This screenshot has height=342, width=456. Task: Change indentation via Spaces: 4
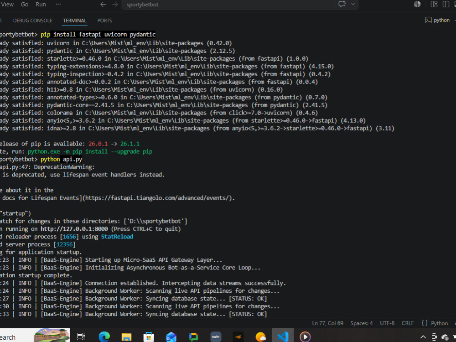click(x=362, y=323)
